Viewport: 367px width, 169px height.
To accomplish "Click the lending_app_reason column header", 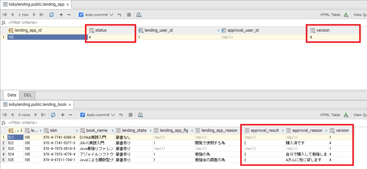I will pyautogui.click(x=219, y=130).
